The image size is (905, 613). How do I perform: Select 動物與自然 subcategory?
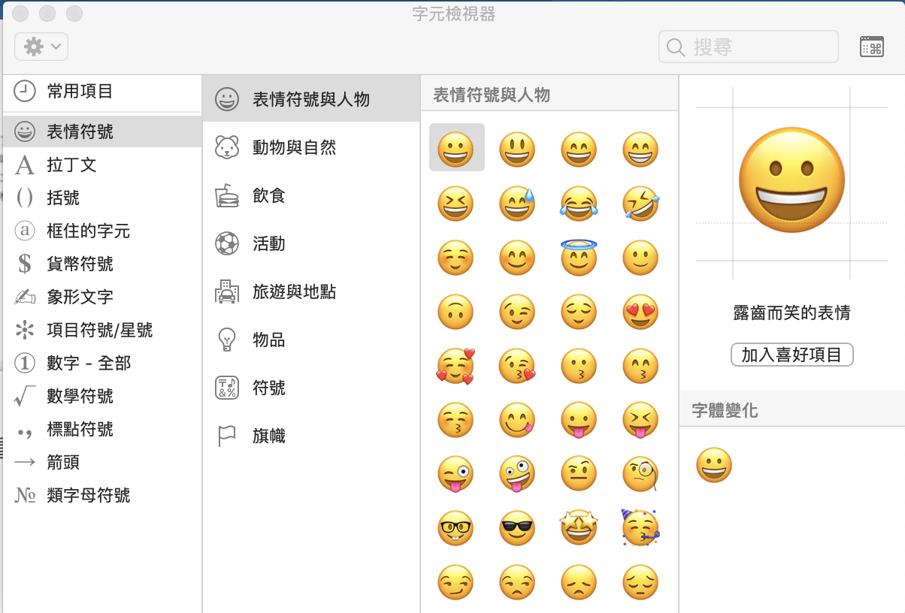pyautogui.click(x=311, y=147)
